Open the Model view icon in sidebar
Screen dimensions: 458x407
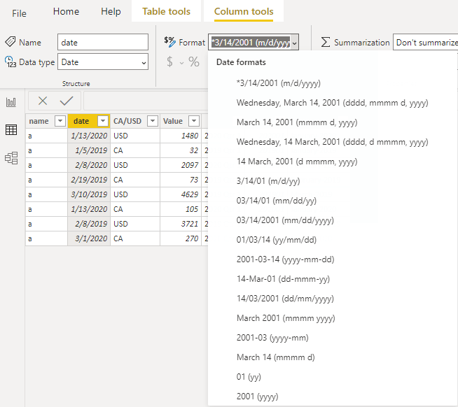(x=11, y=158)
